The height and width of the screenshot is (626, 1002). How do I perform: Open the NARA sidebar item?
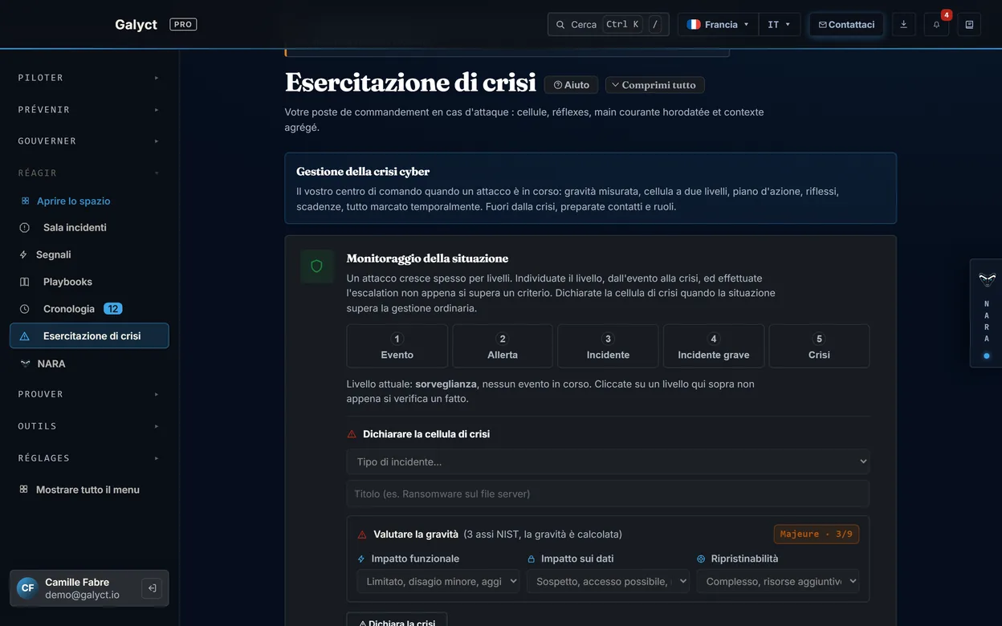[89, 364]
